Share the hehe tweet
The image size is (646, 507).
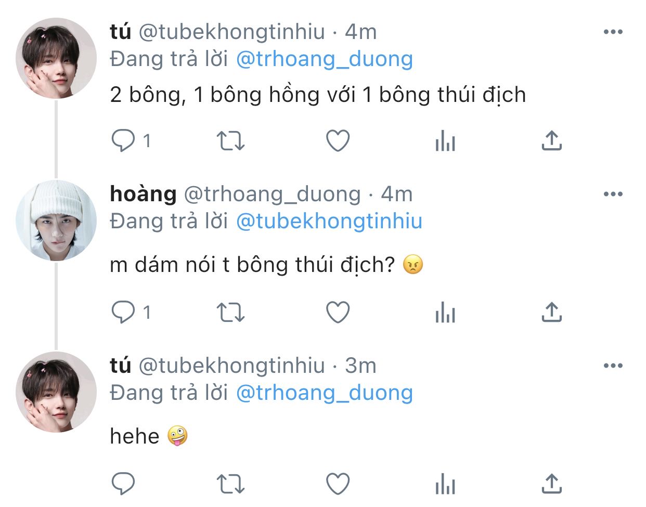pyautogui.click(x=551, y=484)
